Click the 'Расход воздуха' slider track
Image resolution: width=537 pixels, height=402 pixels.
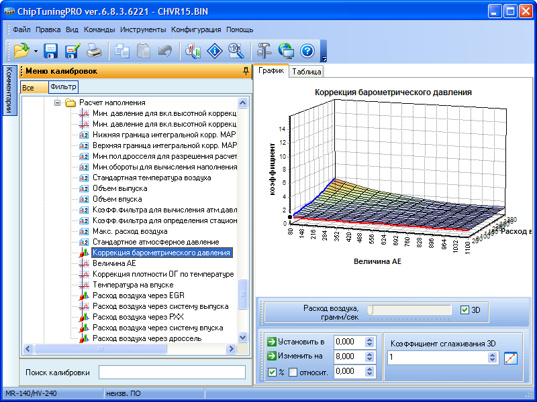(409, 310)
